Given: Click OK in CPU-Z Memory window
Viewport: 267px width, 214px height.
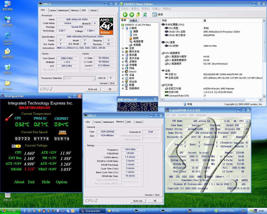Looking at the screenshot, I should click(x=155, y=201).
